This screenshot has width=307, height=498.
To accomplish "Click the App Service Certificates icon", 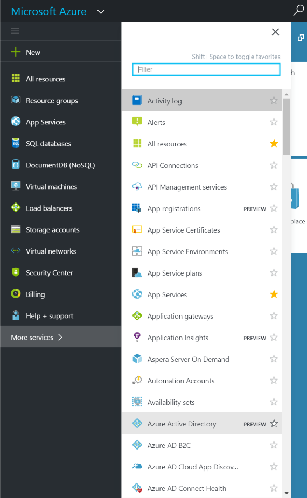I will pos(137,230).
